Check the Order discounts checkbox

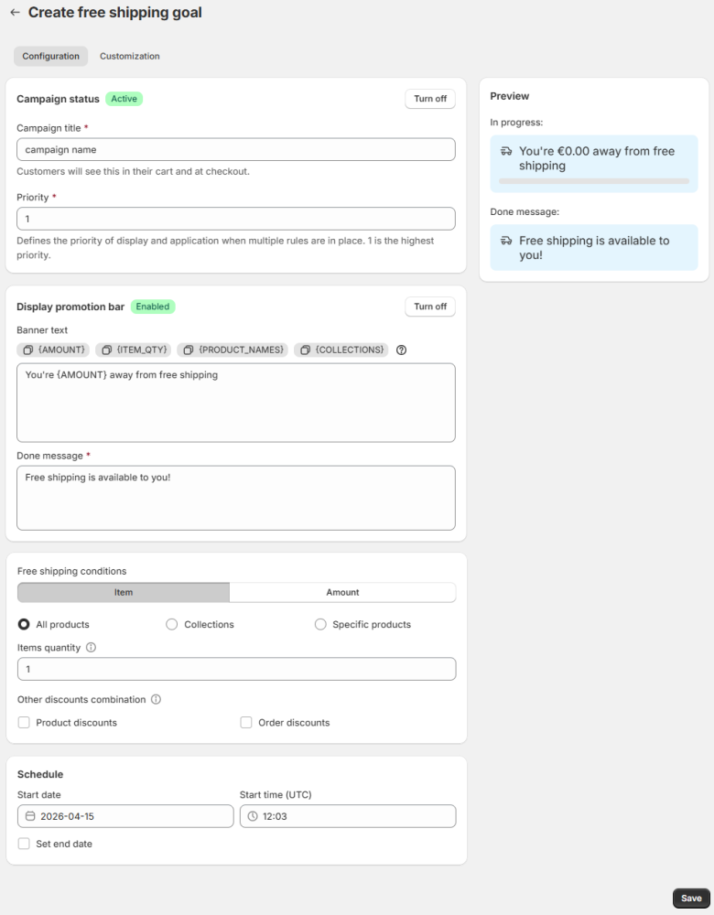(x=246, y=723)
